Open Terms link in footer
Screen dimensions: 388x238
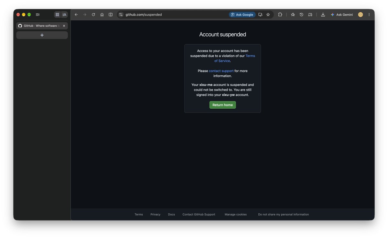tap(139, 214)
